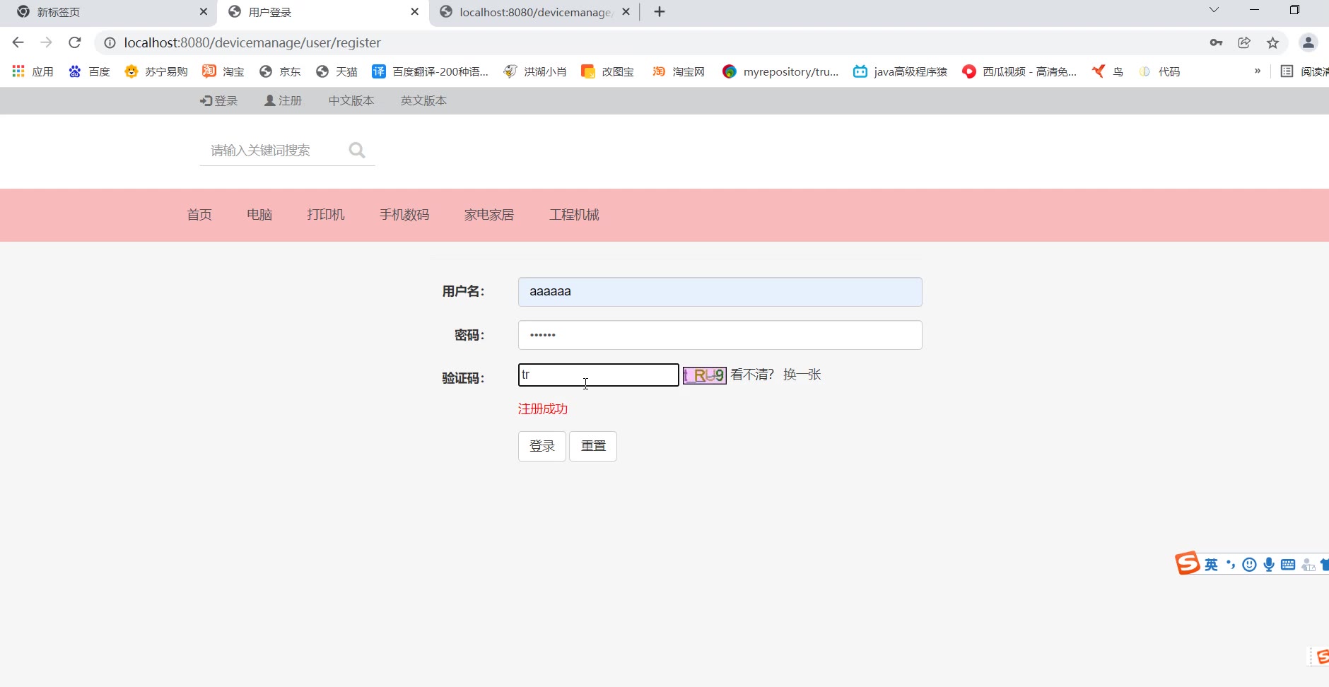
Task: Click the captcha verification image
Action: [x=704, y=375]
